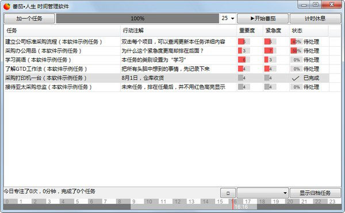Click importance bar value 6 of 学习英语
This screenshot has height=213, width=345.
click(244, 60)
